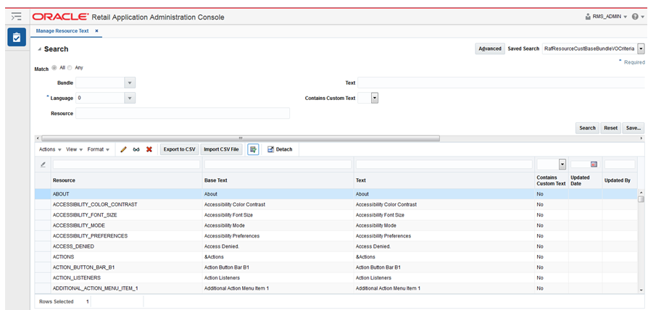
Task: Select the ACCESSIBILITY_FONT_SIZE row
Action: click(x=336, y=215)
